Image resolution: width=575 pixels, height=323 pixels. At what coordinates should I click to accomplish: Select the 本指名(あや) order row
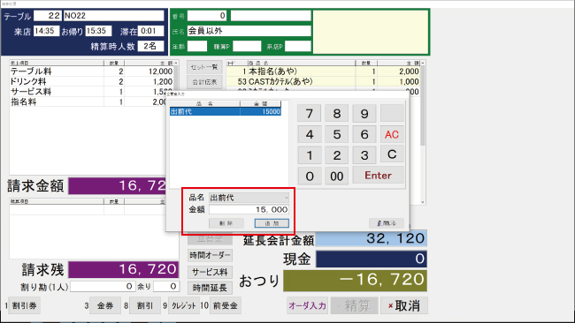tap(323, 71)
